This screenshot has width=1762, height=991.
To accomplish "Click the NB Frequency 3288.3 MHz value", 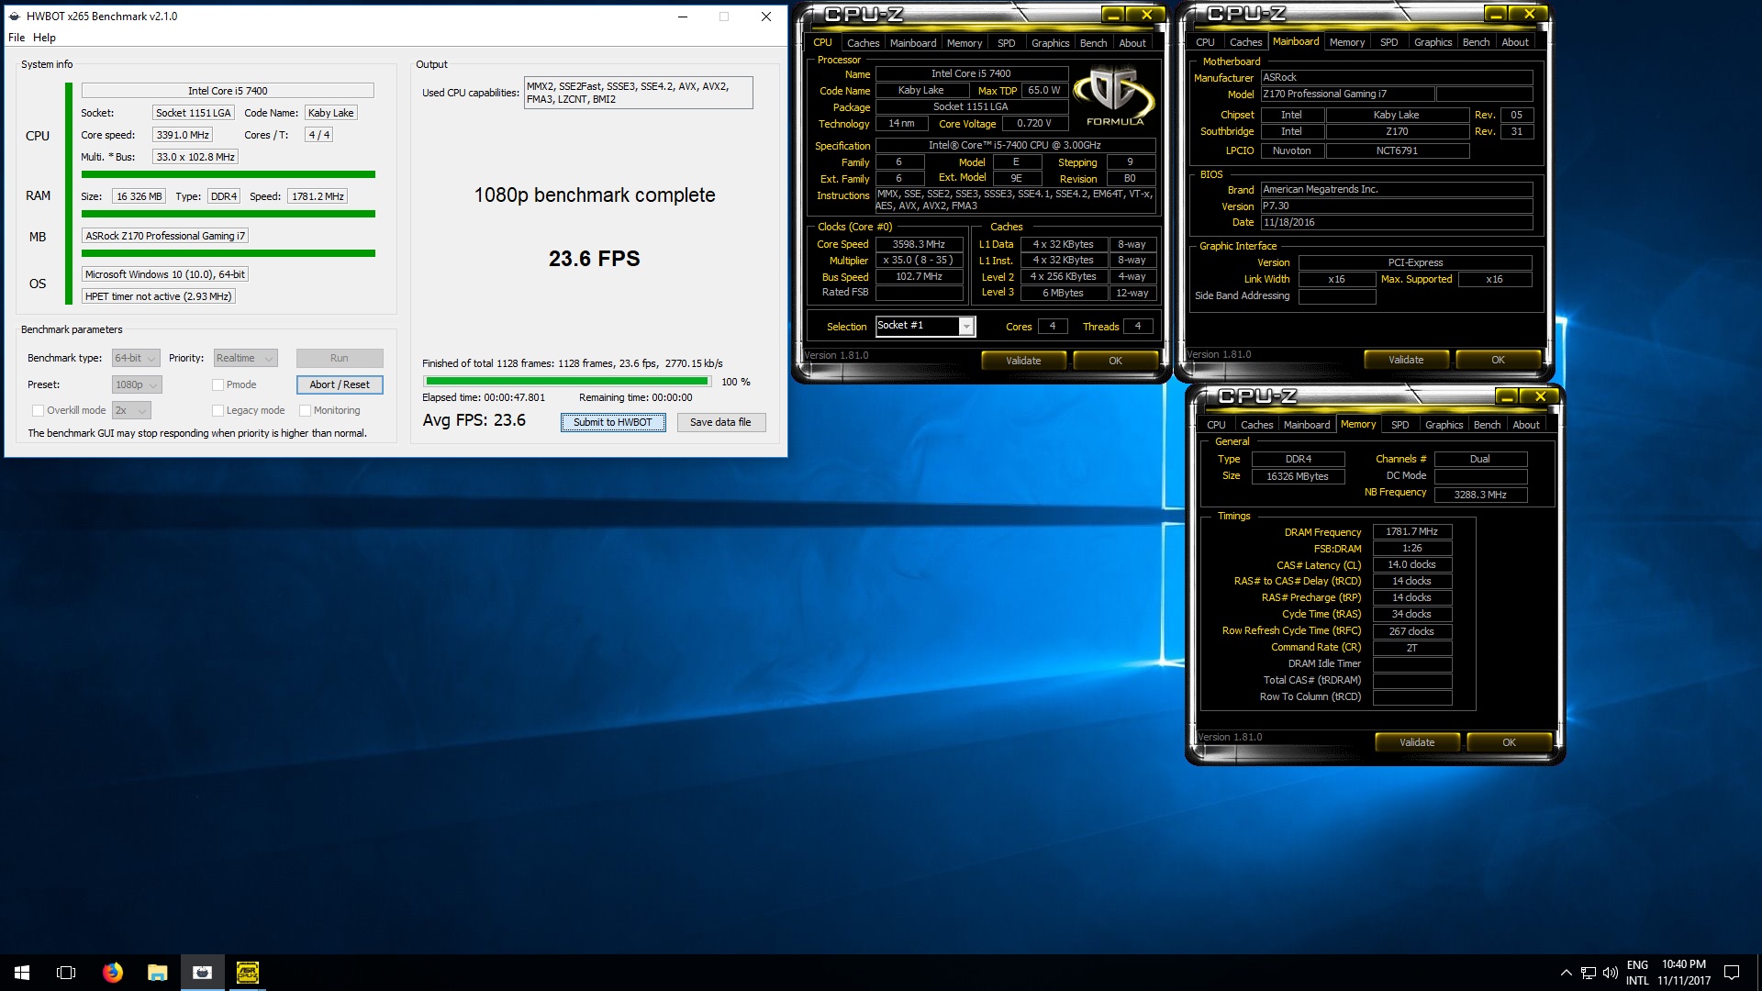I will pyautogui.click(x=1479, y=495).
